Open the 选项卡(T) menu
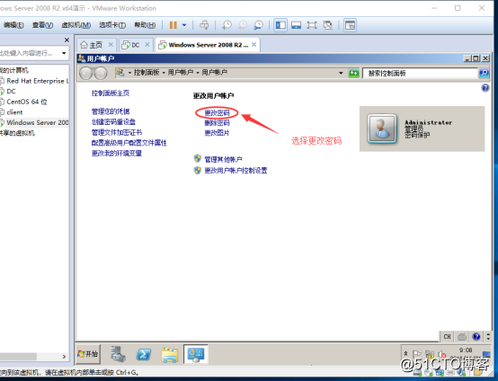The image size is (498, 381). click(112, 25)
